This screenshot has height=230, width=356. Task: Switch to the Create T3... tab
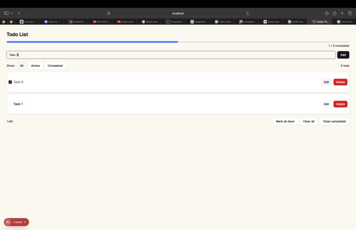[x=320, y=22]
